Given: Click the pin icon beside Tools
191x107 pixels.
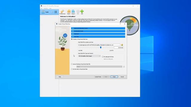Looking at the screenshot, I should pyautogui.click(x=53, y=12).
